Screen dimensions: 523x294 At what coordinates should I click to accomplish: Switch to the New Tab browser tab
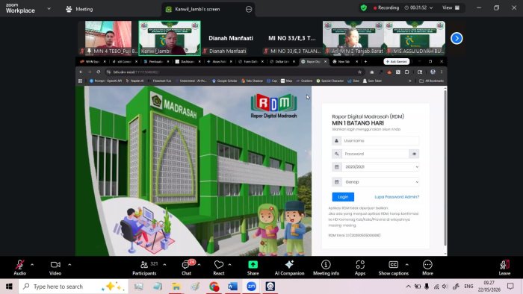click(x=345, y=62)
